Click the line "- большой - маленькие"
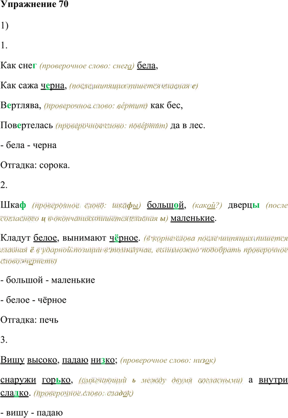 click(x=48, y=280)
